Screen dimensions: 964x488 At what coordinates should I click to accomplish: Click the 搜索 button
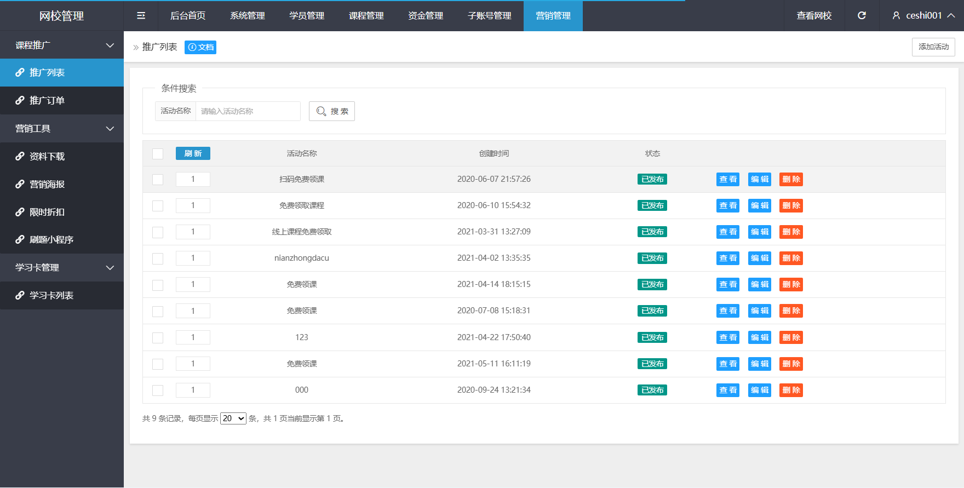(332, 111)
